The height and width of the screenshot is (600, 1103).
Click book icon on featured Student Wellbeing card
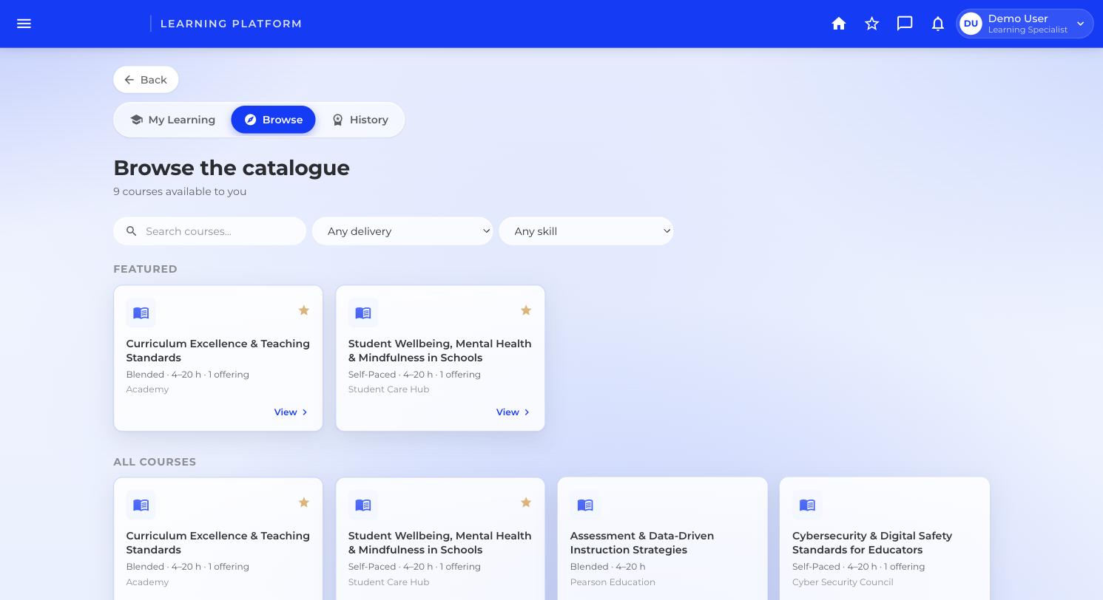point(363,313)
